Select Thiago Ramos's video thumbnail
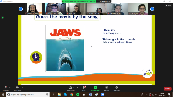 click(55, 9)
